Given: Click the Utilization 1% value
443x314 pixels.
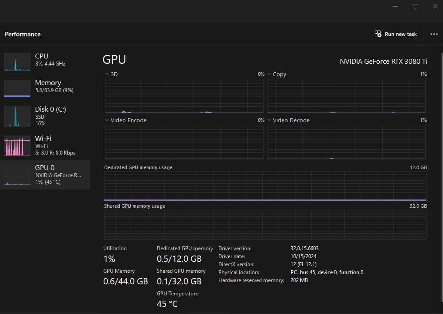Looking at the screenshot, I should tap(109, 259).
